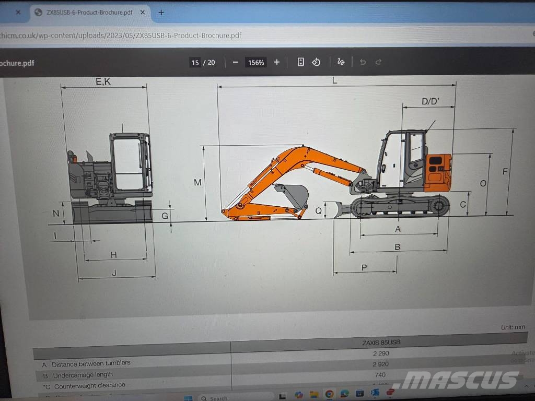This screenshot has width=535, height=401.
Task: Open File Explorer from the taskbar
Action: (314, 395)
